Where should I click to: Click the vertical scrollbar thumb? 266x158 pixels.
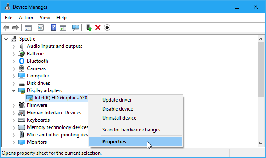click(x=261, y=70)
